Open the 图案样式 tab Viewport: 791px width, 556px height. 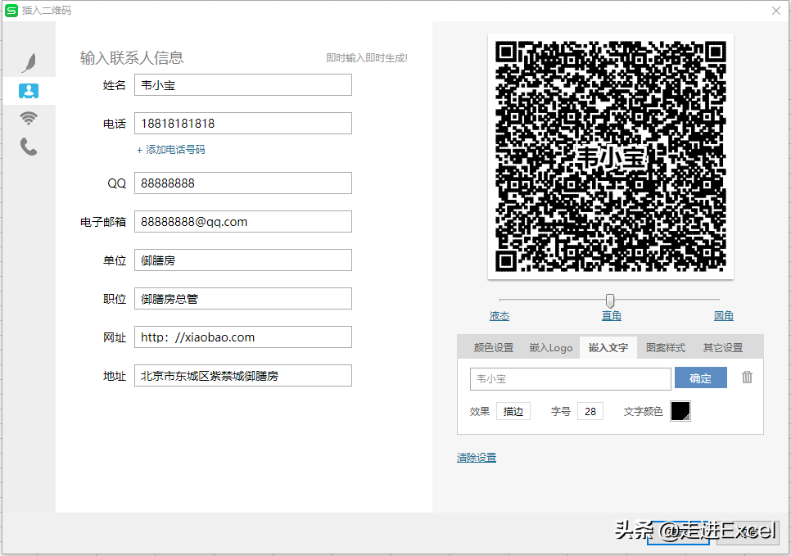pos(666,348)
